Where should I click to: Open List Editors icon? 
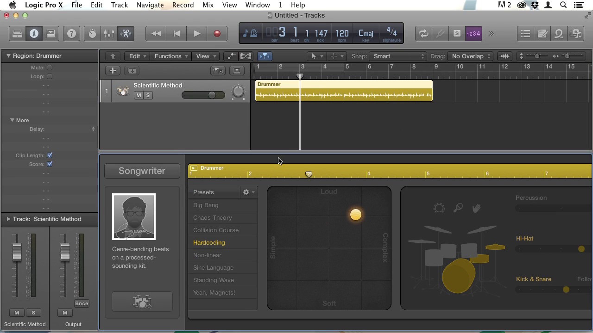click(x=525, y=33)
